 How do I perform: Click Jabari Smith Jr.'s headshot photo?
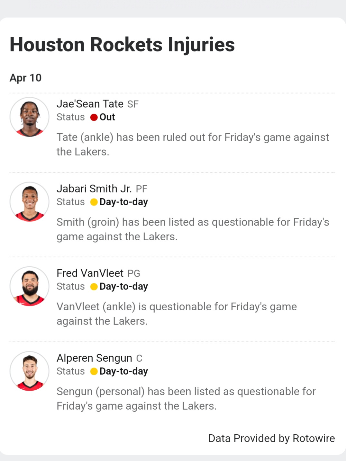30,202
